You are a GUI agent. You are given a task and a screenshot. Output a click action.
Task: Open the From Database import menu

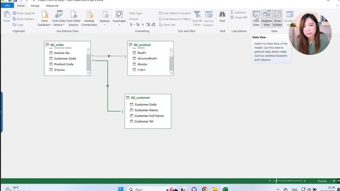point(45,19)
